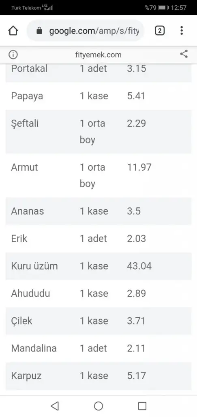Screen dimensions: 197x417
Task: Select the Kuru üzüm table row
Action: [x=98, y=266]
